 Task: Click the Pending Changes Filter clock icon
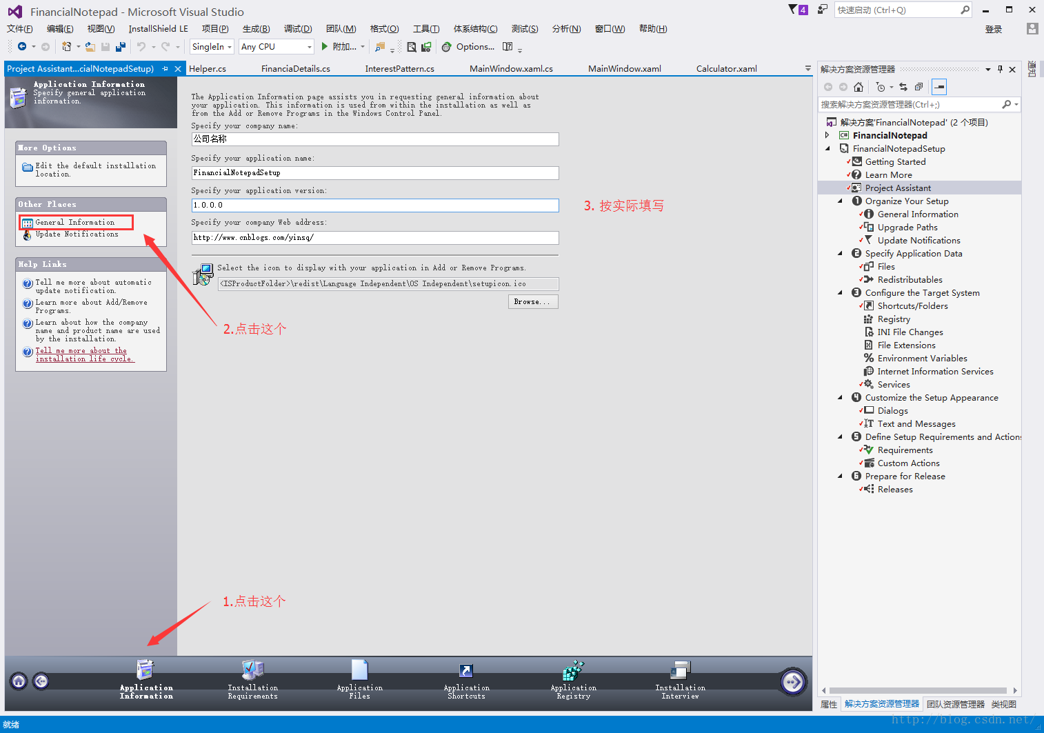point(881,87)
